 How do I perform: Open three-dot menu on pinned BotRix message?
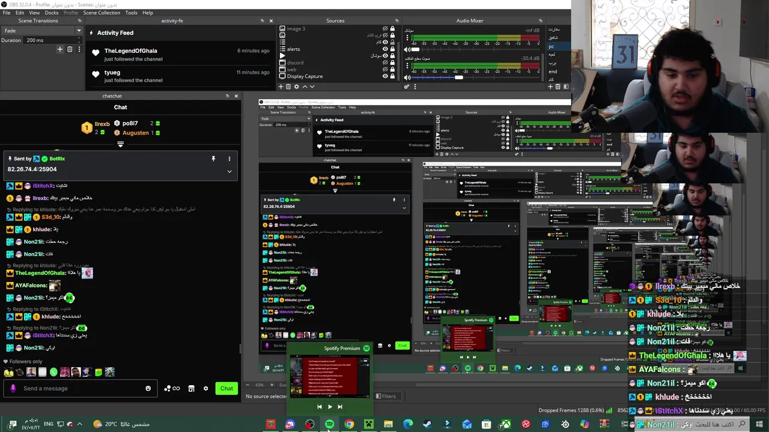(x=229, y=158)
